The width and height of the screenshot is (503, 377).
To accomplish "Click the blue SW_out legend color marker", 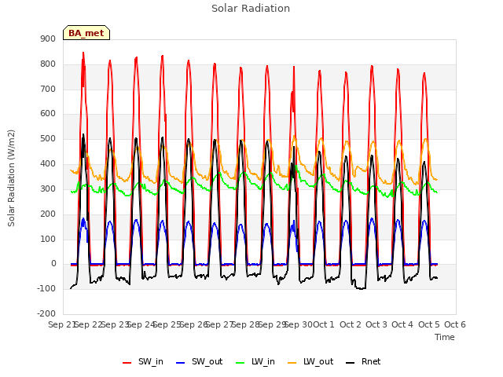I will pyautogui.click(x=181, y=363).
